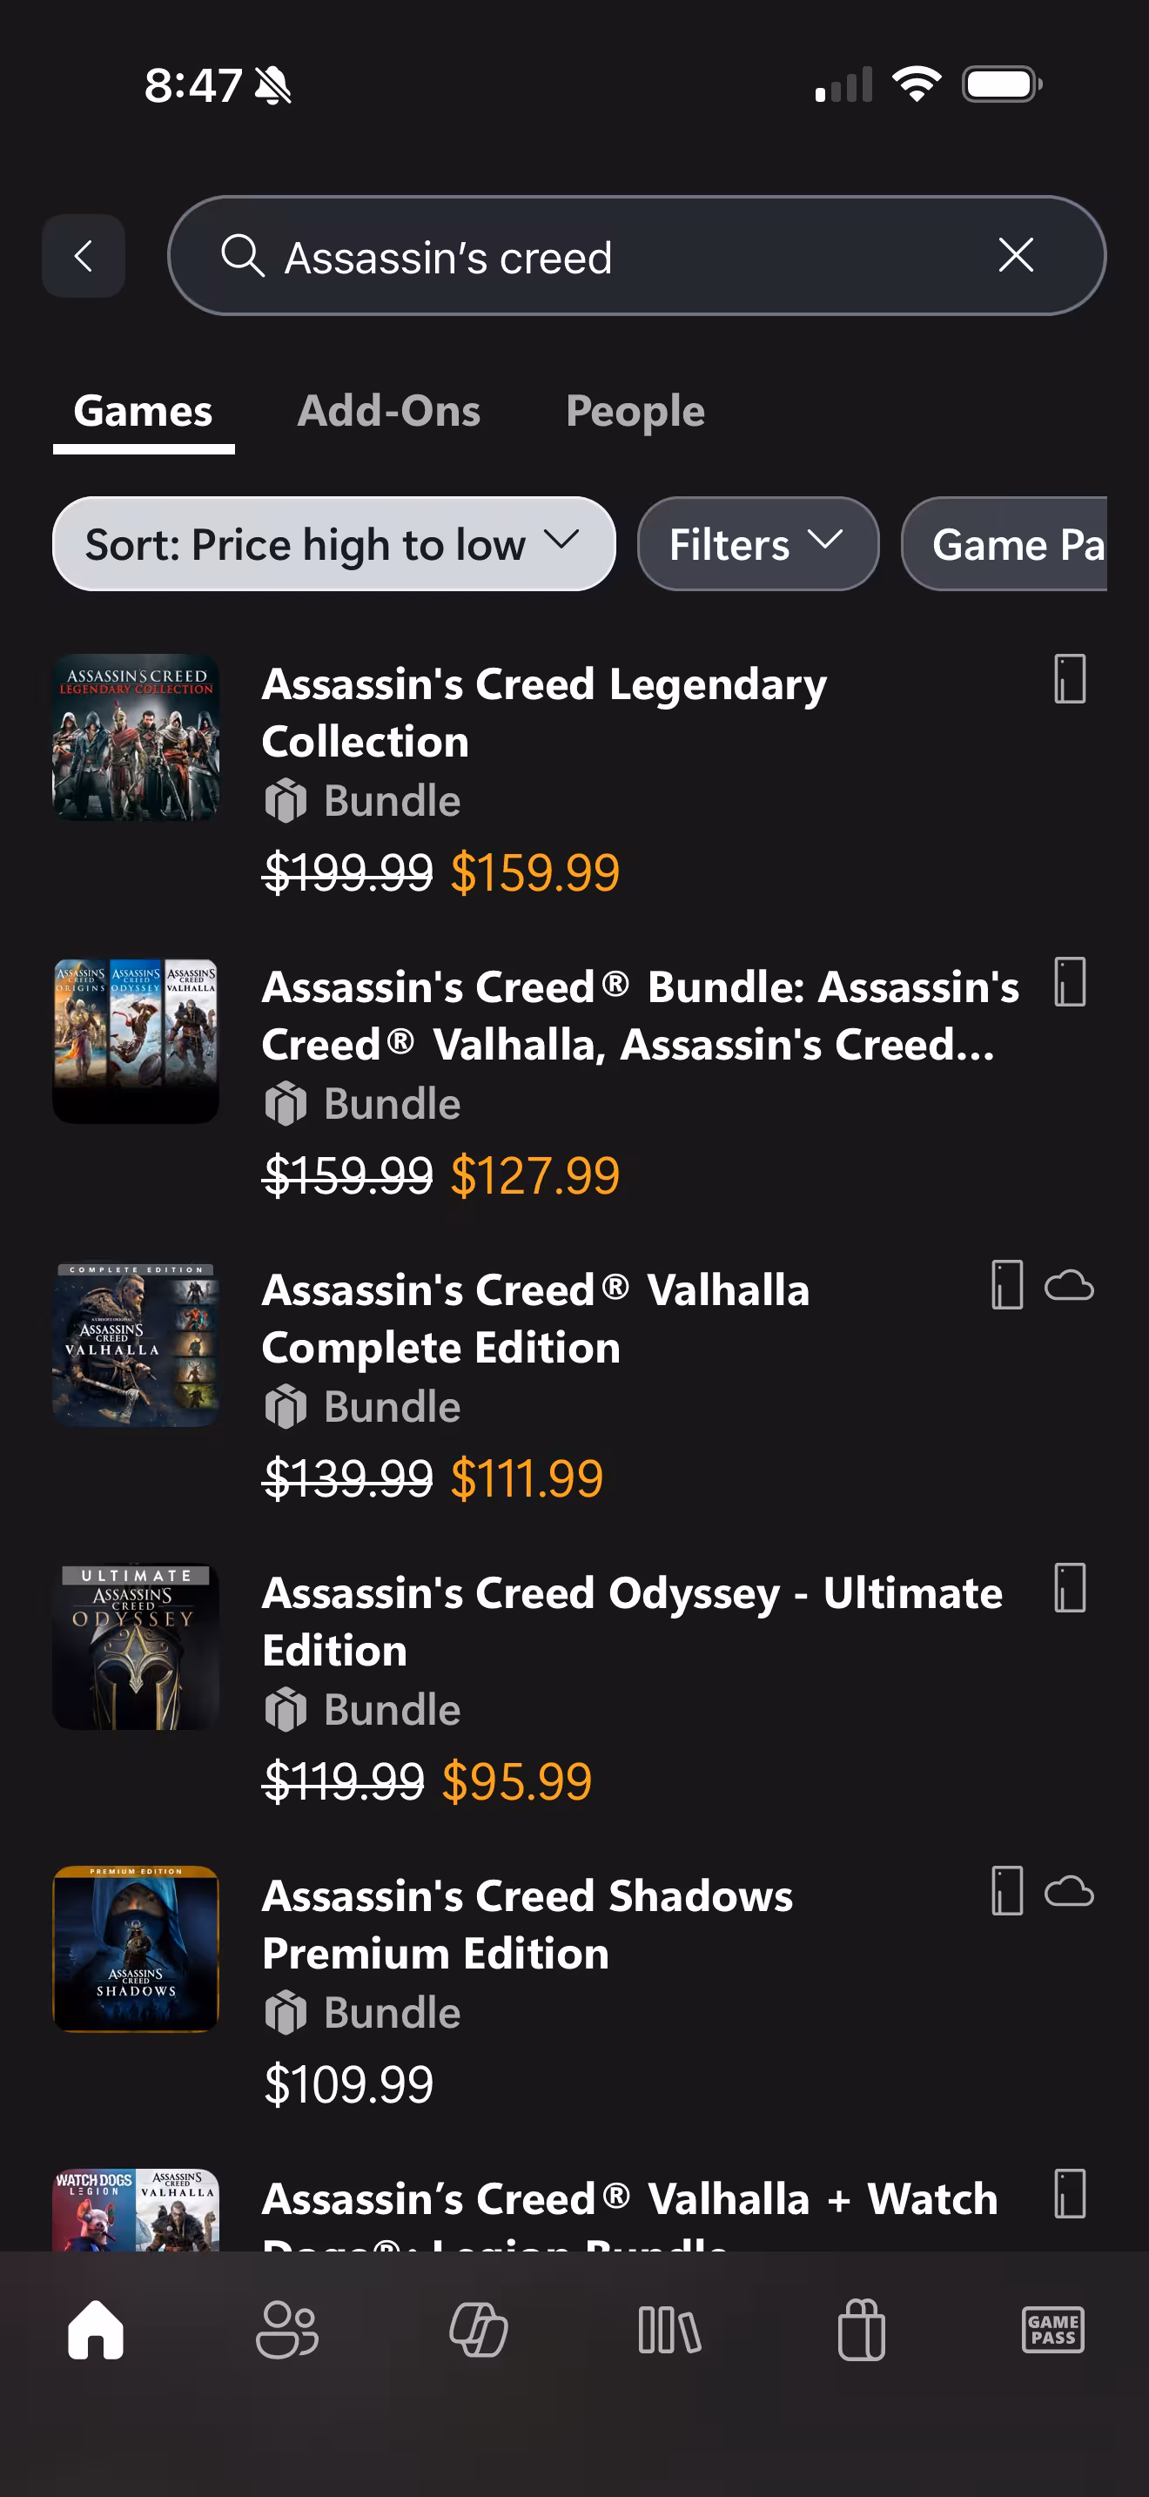Screen dimensions: 1149x2497
Task: Tap cloud icon on Valhalla Complete Edition
Action: tap(1069, 1286)
